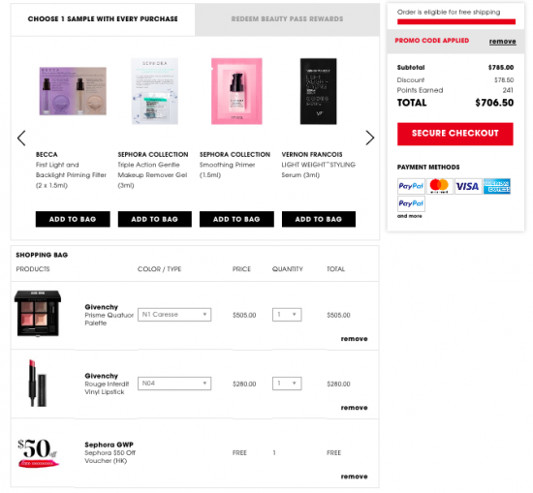Select Choose 1 Sample With Every Purchase tab
The image size is (533, 493).
(103, 19)
